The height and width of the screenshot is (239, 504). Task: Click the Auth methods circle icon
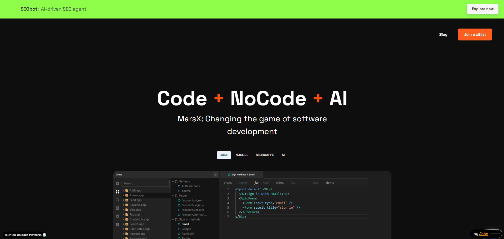[x=179, y=186]
